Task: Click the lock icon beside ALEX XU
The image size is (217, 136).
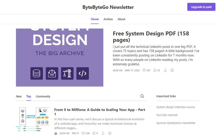Action: 56,133
